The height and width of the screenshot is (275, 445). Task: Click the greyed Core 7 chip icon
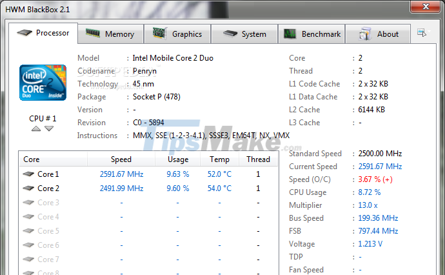point(28,259)
